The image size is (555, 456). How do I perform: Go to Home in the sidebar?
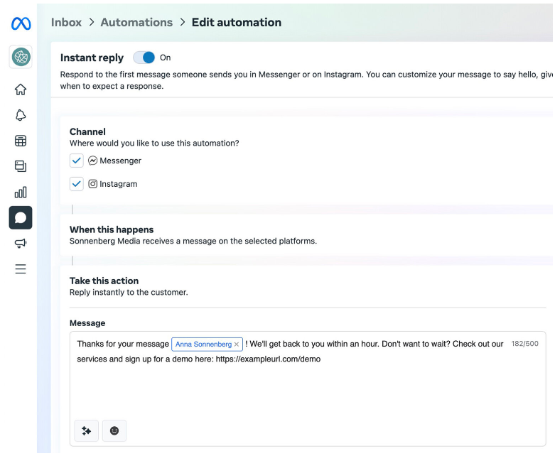tap(21, 89)
